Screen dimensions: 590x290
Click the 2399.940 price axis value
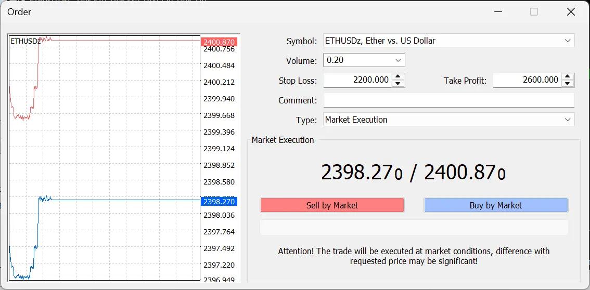pos(219,99)
